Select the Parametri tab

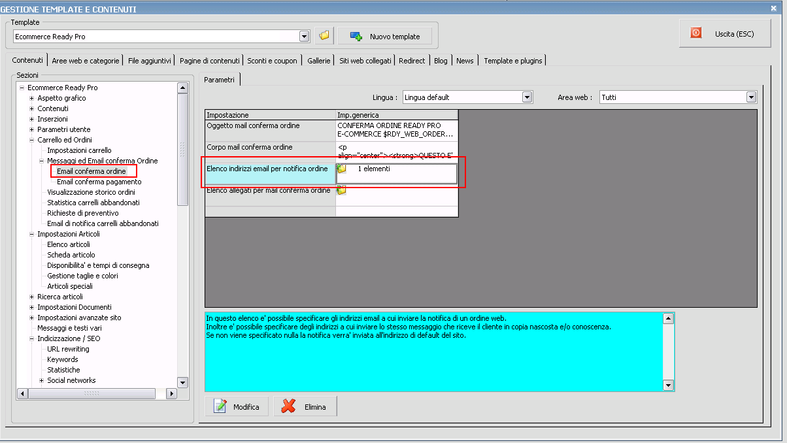click(219, 79)
